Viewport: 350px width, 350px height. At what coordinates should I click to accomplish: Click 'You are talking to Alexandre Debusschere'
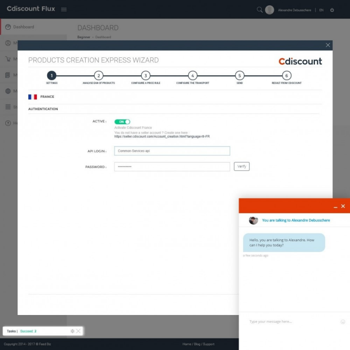point(296,220)
